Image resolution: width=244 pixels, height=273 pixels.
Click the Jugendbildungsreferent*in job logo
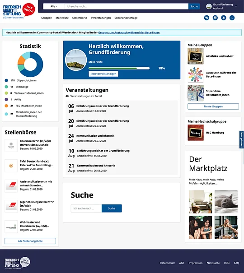11,206
